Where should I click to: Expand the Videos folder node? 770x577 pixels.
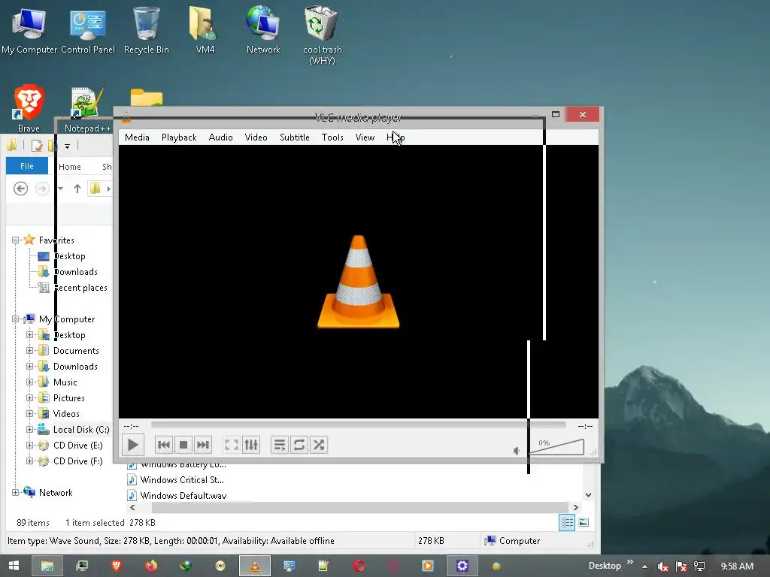[x=29, y=413]
